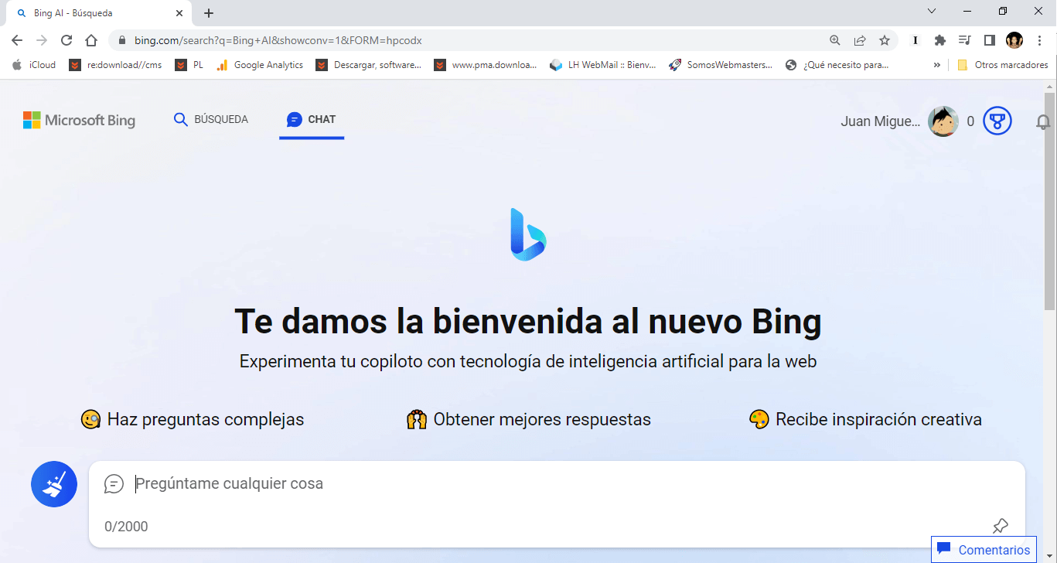Open the re:download//cms bookmark
The width and height of the screenshot is (1057, 563).
(116, 65)
